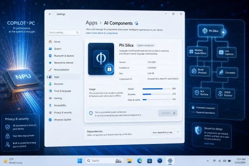
Task: Click the Windows Update sync icon
Action: coord(50,120)
